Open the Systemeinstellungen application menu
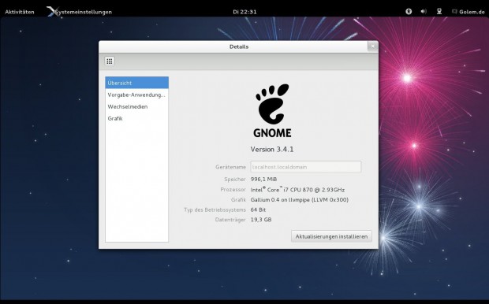Viewport: 489px width, 304px height. click(x=79, y=12)
